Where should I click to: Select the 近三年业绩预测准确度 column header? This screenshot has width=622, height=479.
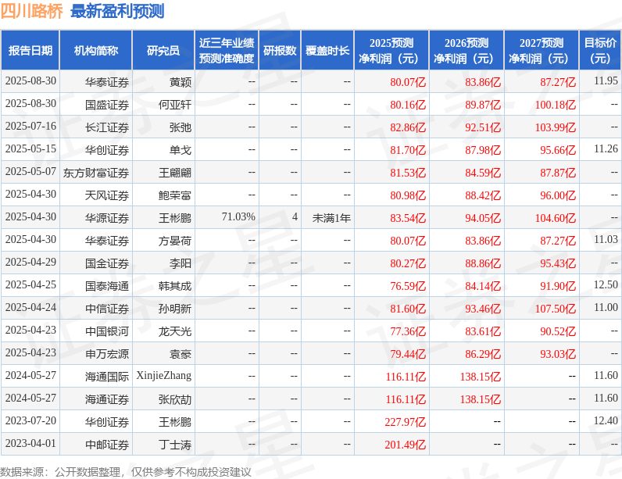[227, 50]
